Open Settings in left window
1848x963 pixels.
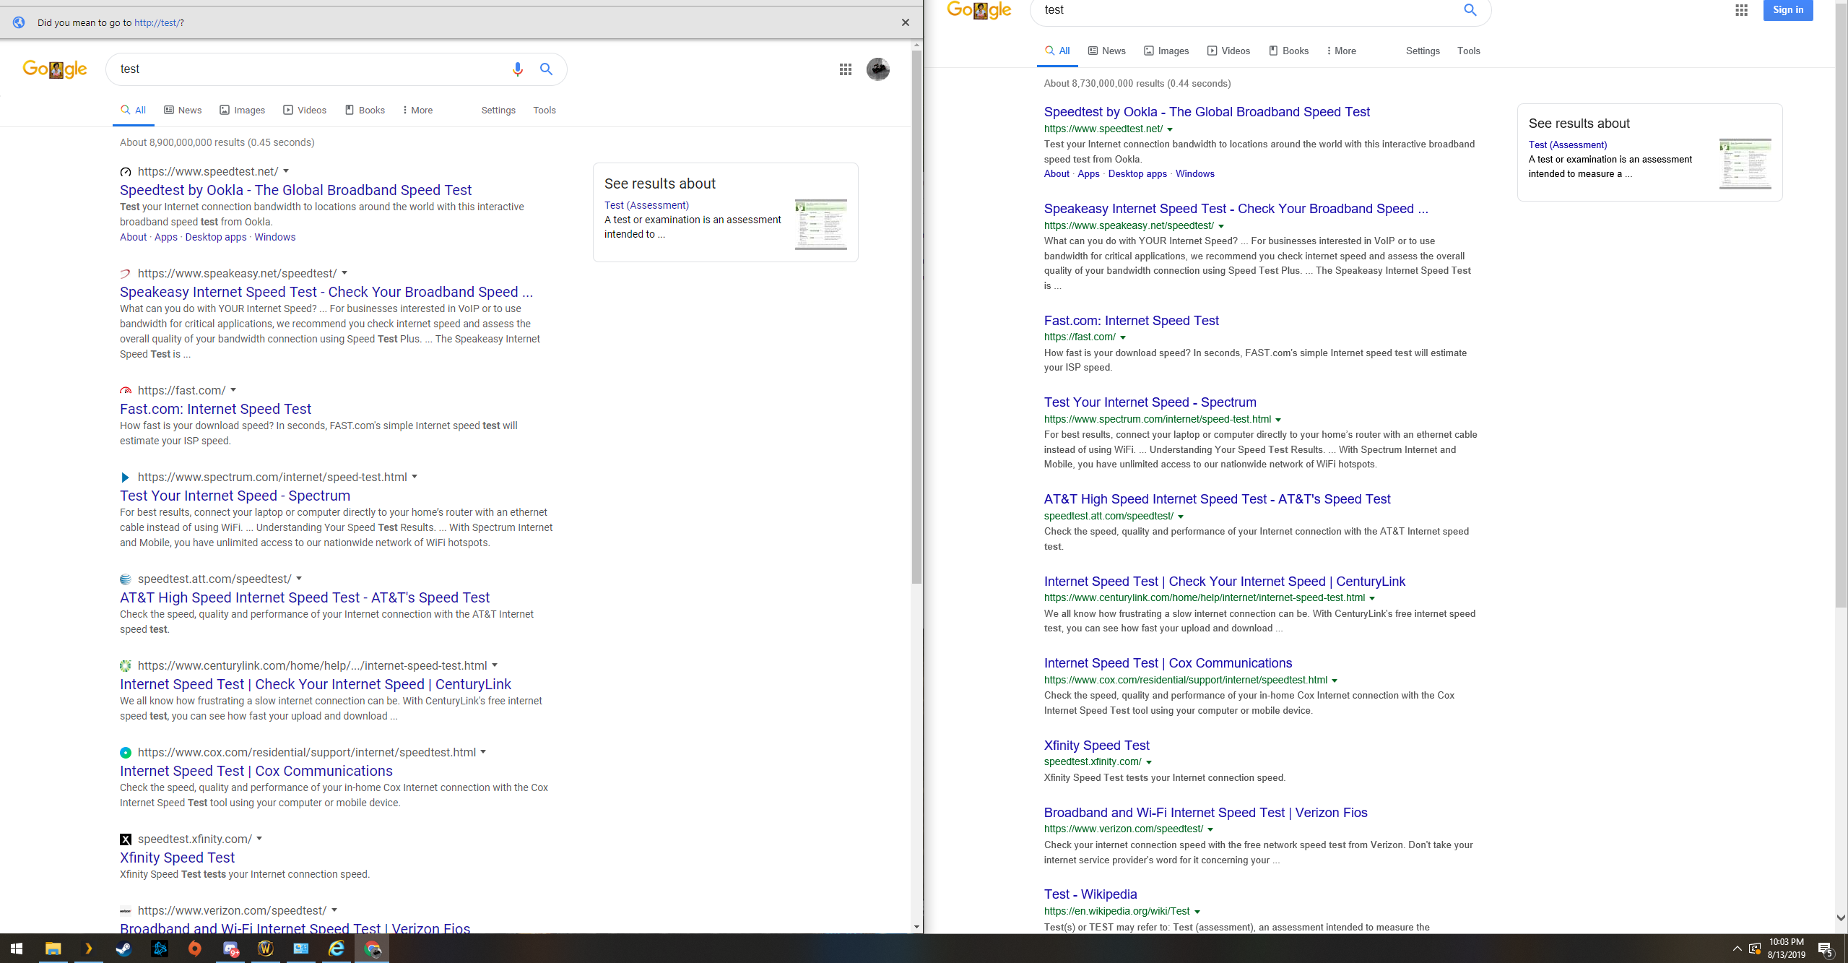coord(498,110)
